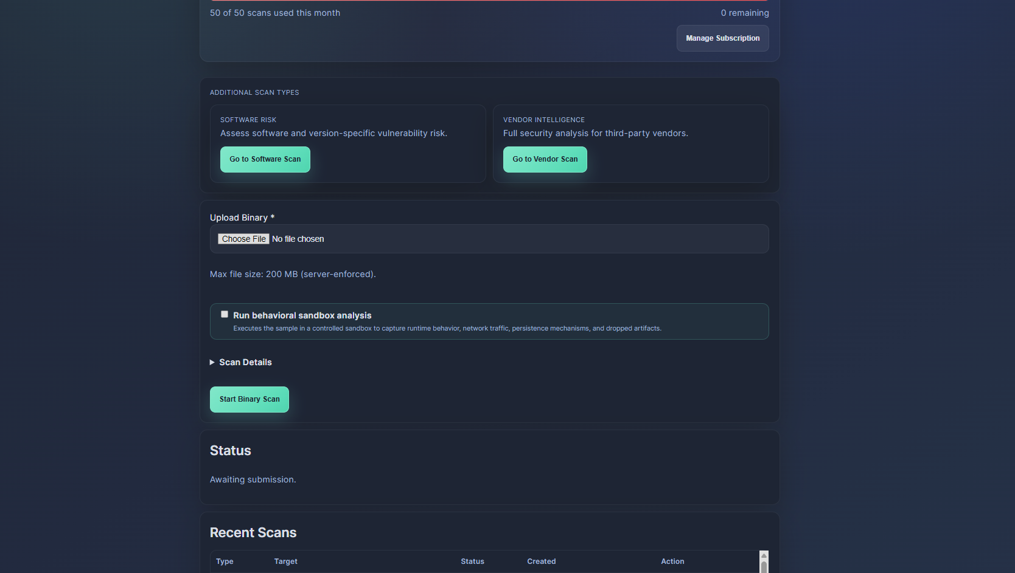
Task: Enable the behavioral sandbox analysis checkbox
Action: point(225,314)
